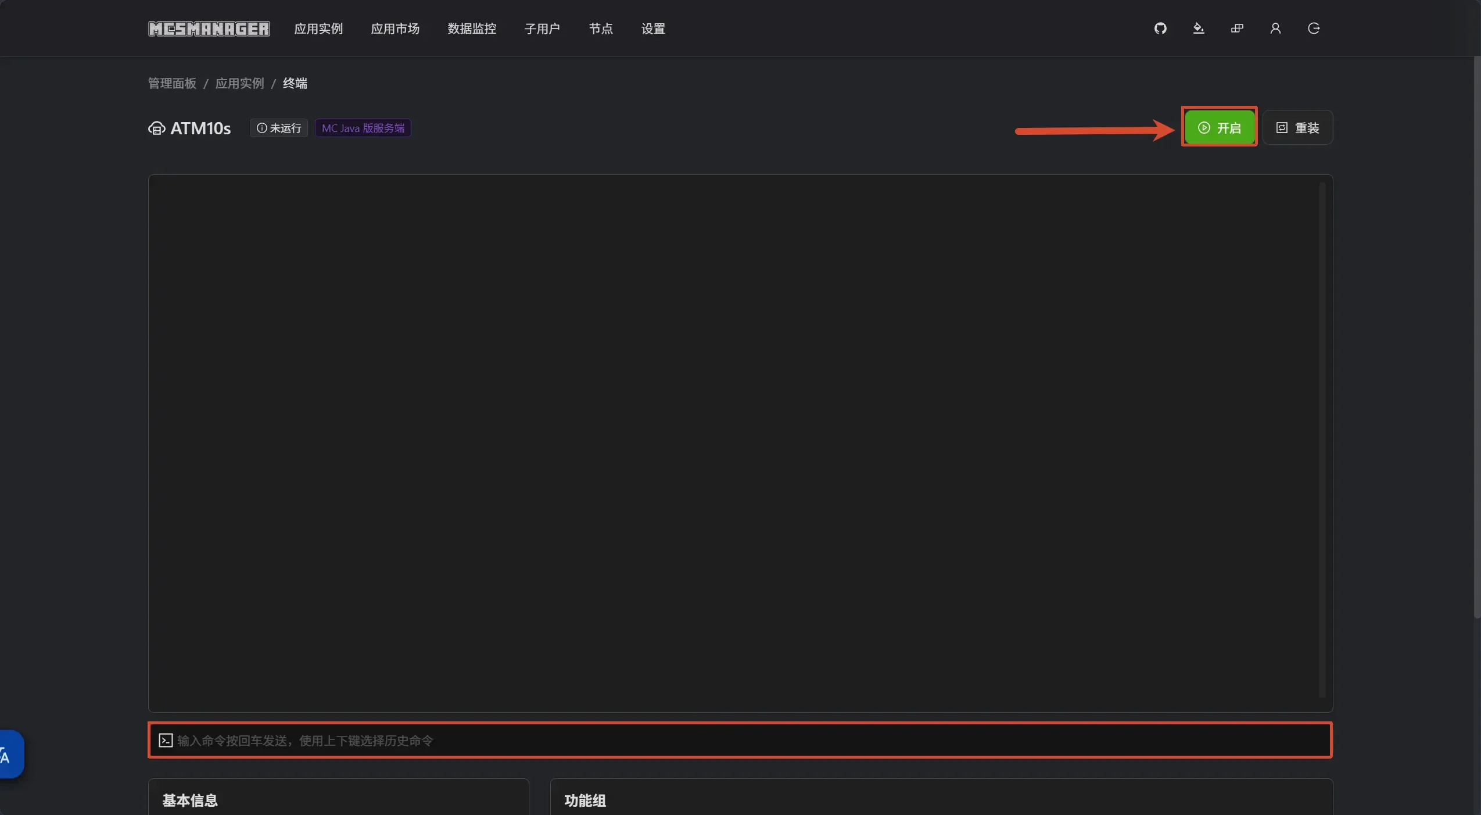
Task: Open the GitHub icon link
Action: (x=1160, y=28)
